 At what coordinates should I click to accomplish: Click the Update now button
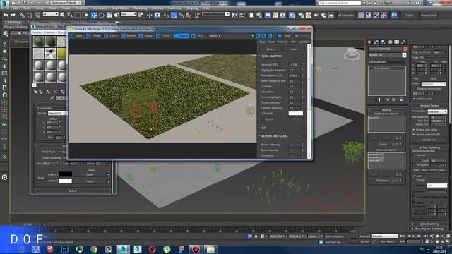429,140
